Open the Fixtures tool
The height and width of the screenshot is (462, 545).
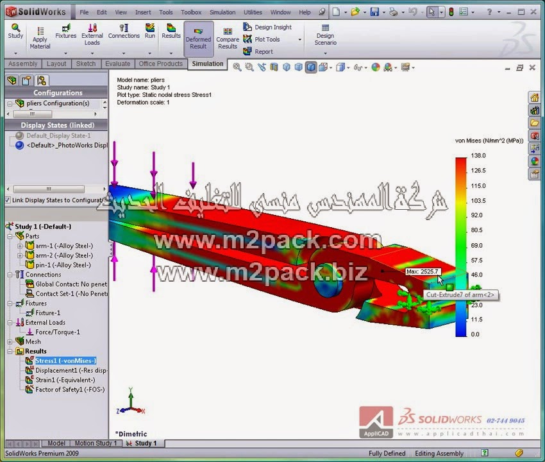[x=65, y=31]
